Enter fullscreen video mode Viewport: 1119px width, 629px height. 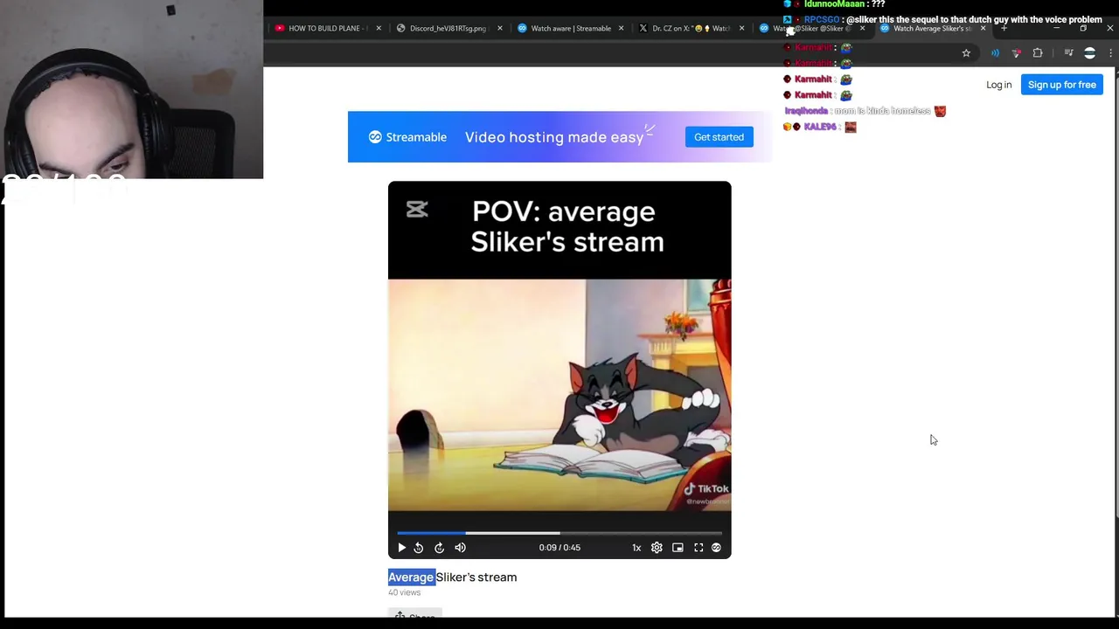[x=699, y=548]
